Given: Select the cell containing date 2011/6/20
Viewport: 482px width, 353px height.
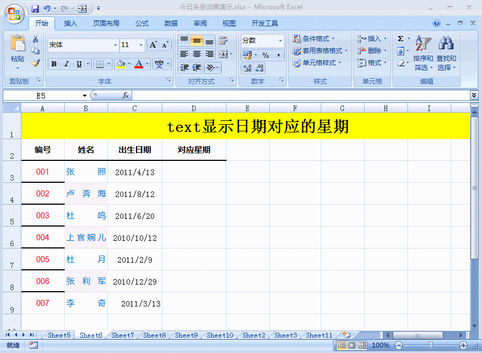Looking at the screenshot, I should coord(135,216).
